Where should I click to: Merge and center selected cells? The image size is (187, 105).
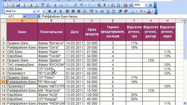[84, 11]
